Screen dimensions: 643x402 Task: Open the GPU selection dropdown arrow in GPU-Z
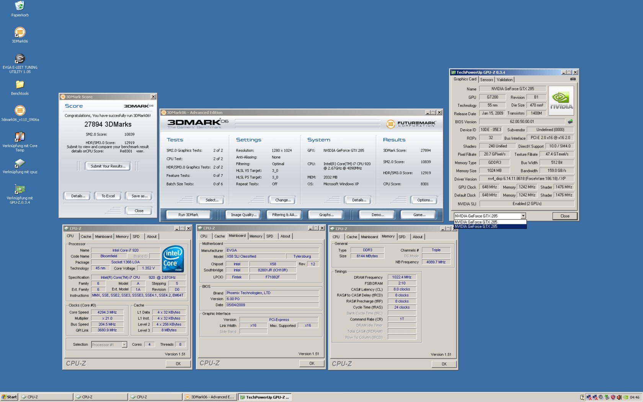pyautogui.click(x=523, y=216)
